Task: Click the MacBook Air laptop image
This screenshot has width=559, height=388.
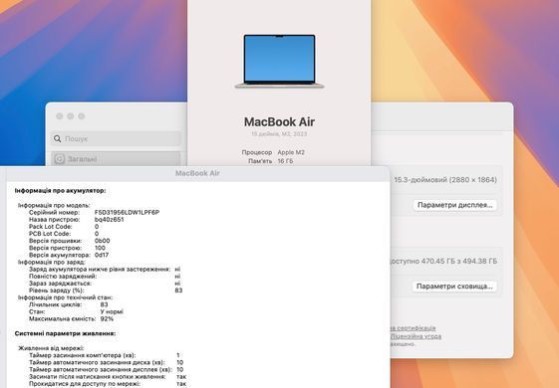Action: coord(279,62)
